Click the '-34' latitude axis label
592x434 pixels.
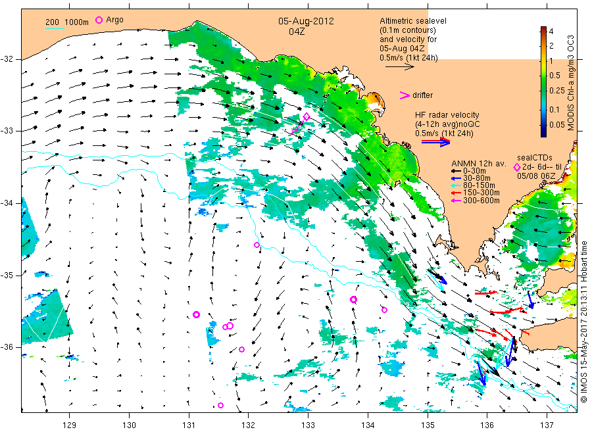coord(7,203)
